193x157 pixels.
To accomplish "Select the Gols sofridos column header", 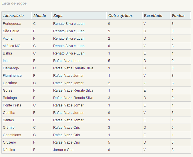I will tap(124, 16).
